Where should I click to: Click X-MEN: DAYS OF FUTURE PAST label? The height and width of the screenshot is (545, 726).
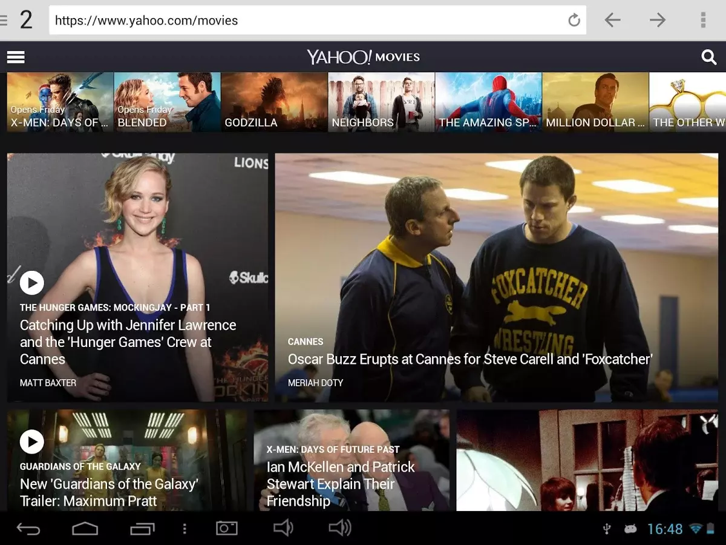coord(333,449)
